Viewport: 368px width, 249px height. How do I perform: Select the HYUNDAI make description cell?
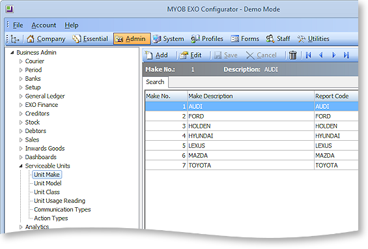[251, 136]
